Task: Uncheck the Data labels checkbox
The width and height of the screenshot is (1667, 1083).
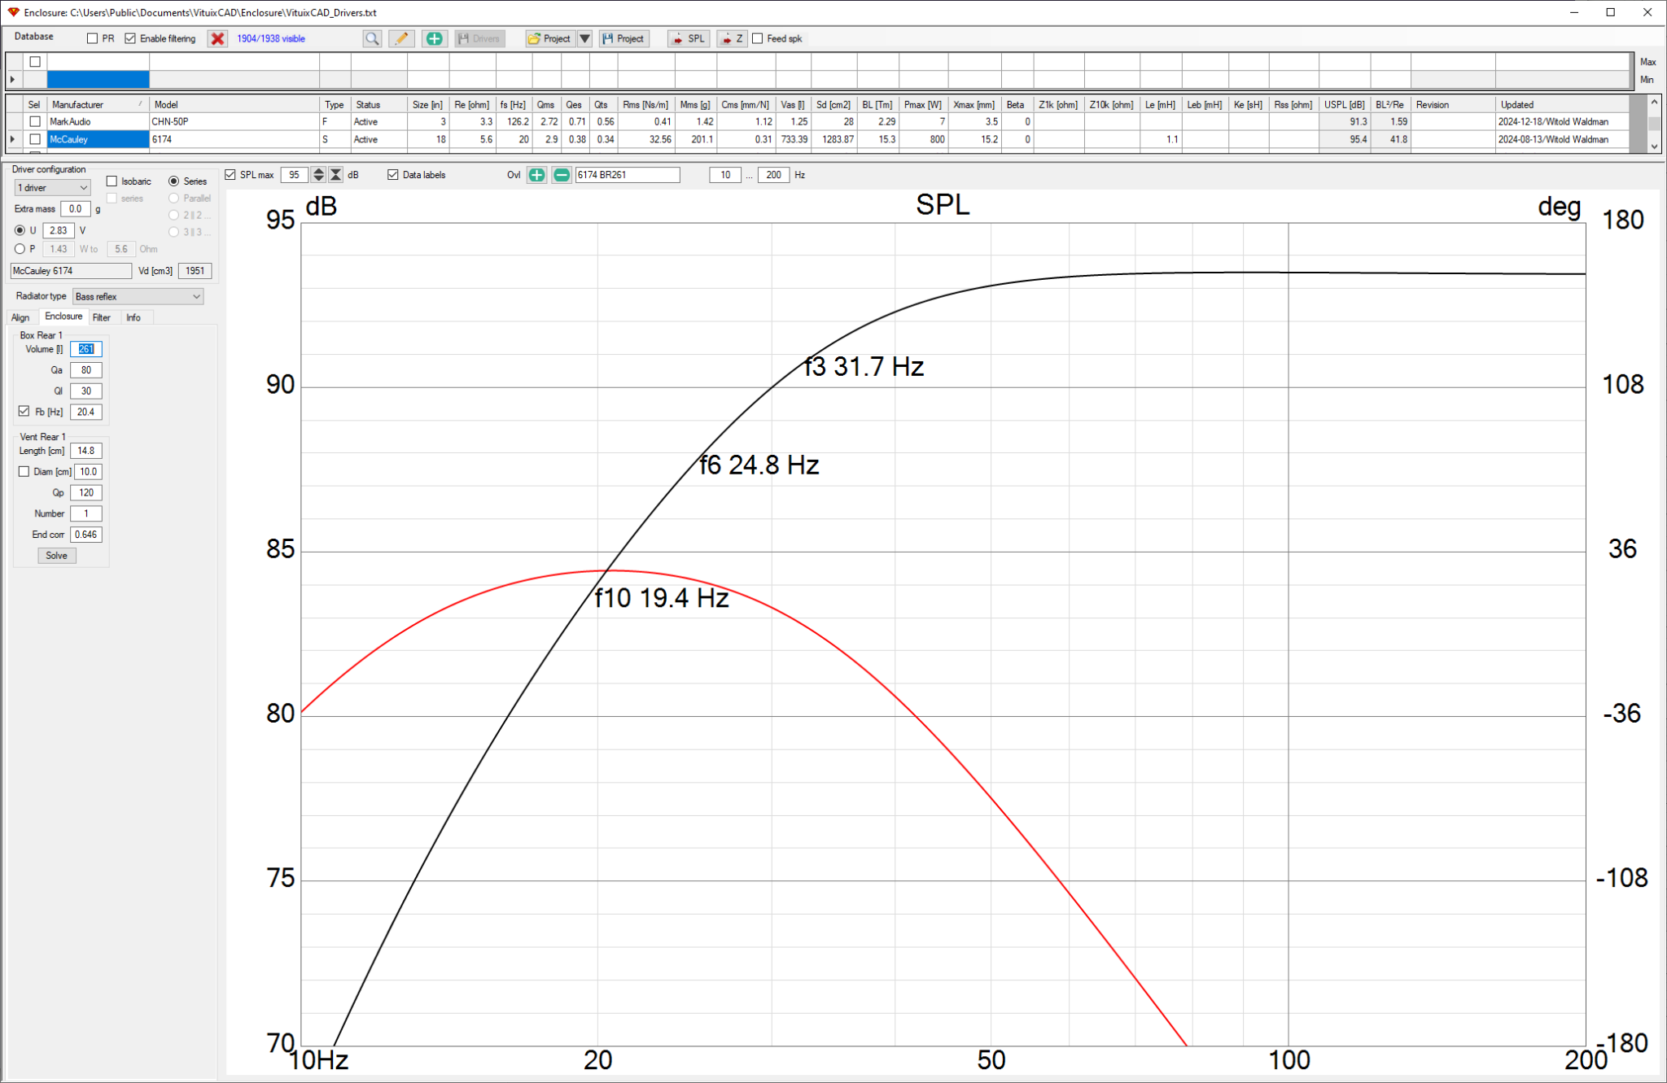Action: tap(393, 175)
